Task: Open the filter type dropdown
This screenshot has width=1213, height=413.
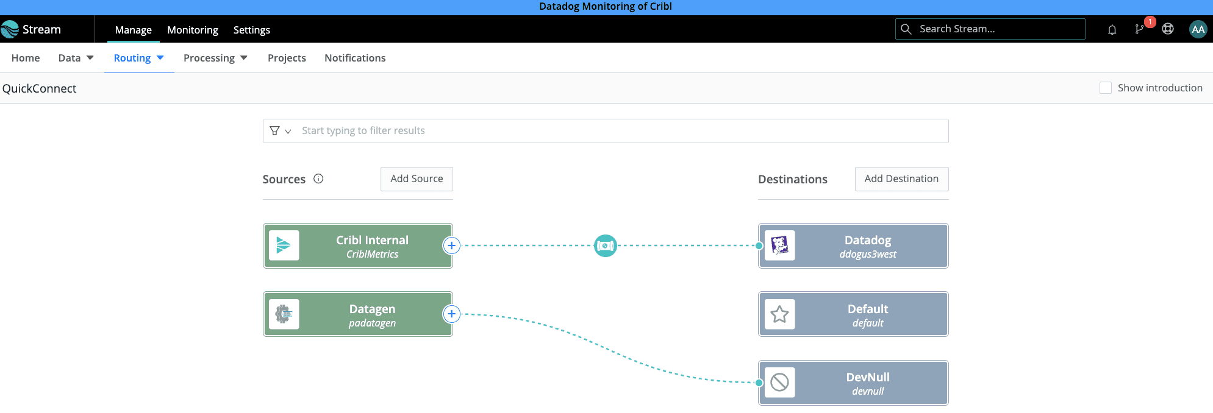Action: point(281,131)
